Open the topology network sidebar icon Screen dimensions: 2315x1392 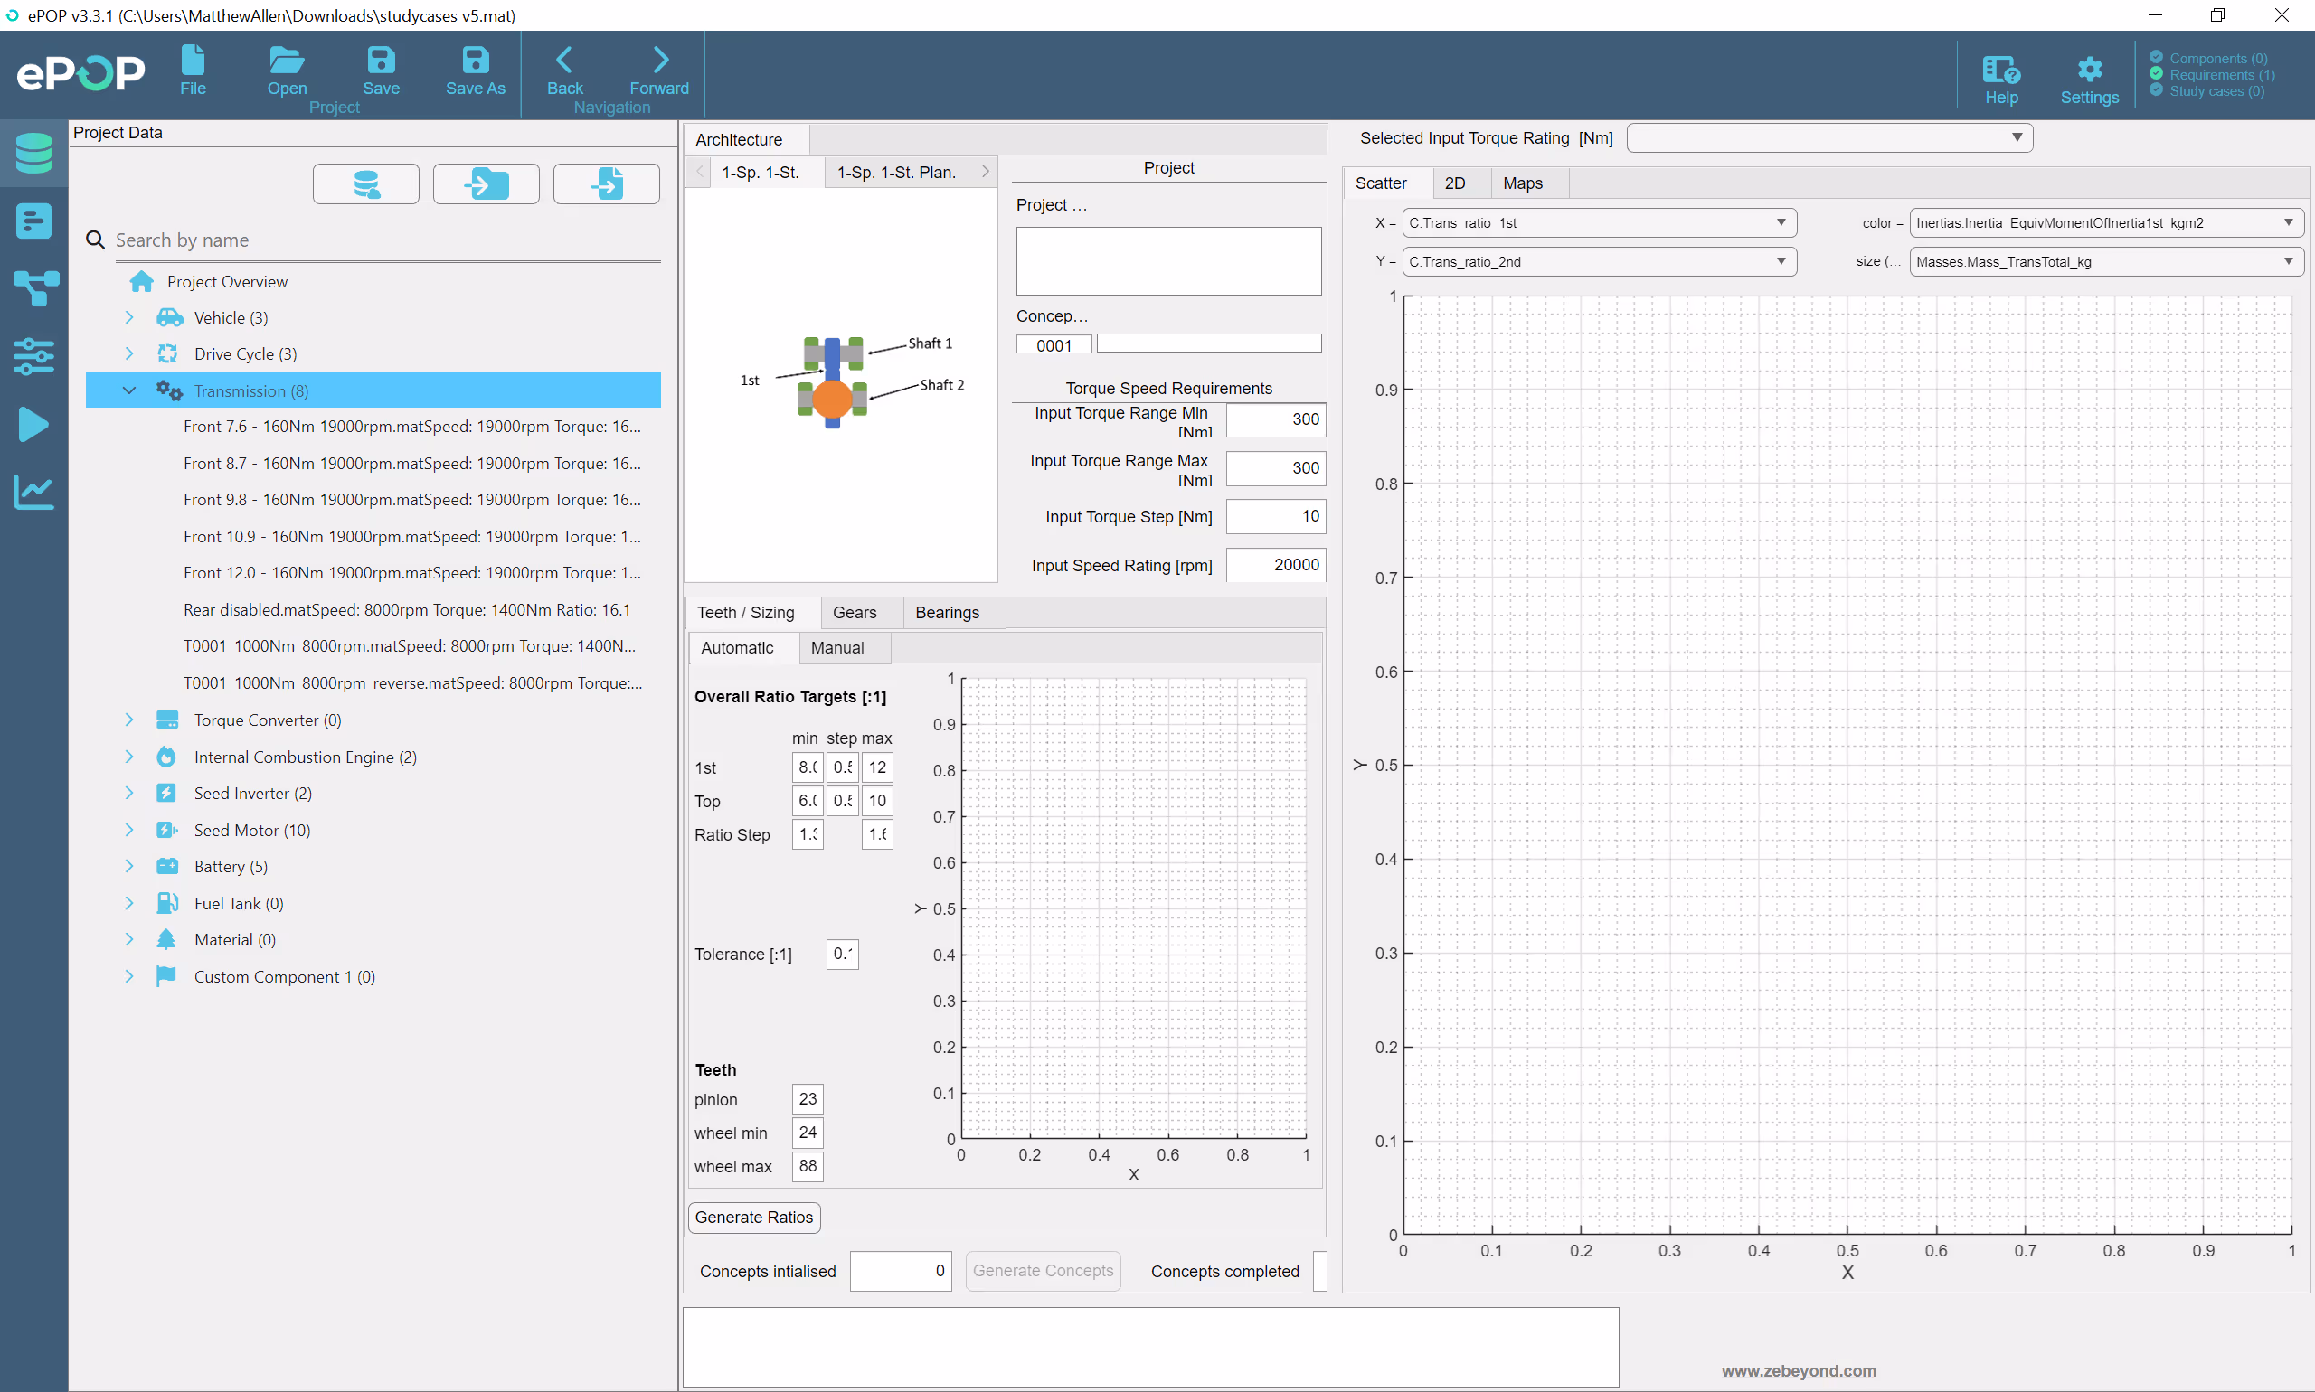(33, 288)
